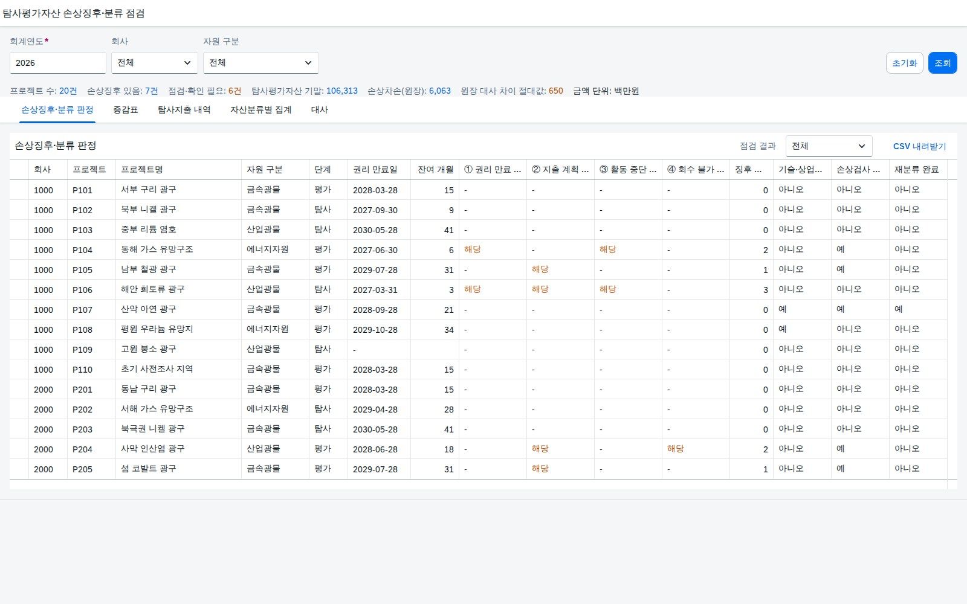Click project name 남부 철광 광구

[x=149, y=269]
